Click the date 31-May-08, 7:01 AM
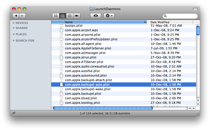 pyautogui.click(x=166, y=26)
